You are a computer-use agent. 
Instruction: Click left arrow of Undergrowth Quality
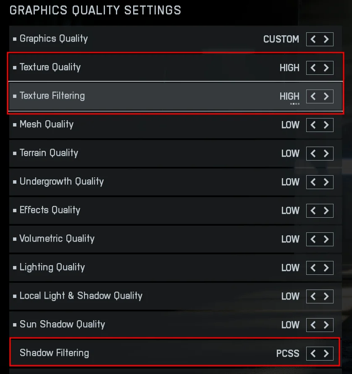[x=313, y=182]
